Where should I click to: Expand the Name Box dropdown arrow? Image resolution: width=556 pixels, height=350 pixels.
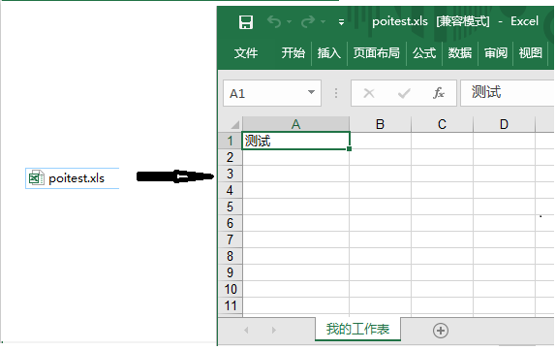[x=311, y=92]
